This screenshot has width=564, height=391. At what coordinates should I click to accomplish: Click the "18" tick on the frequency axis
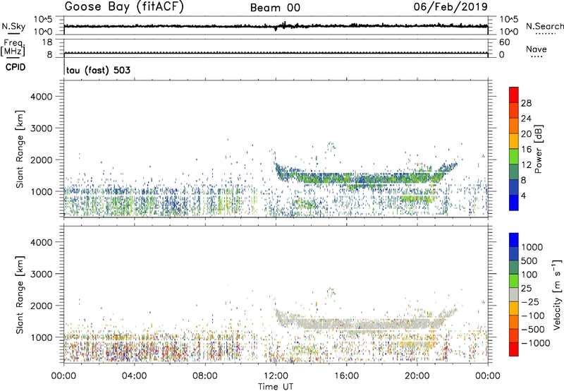(47, 42)
